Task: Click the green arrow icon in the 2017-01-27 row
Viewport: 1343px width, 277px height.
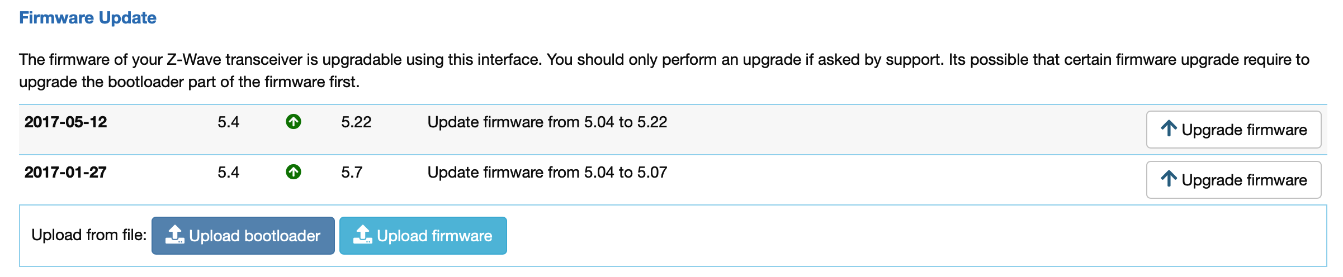Action: 294,172
